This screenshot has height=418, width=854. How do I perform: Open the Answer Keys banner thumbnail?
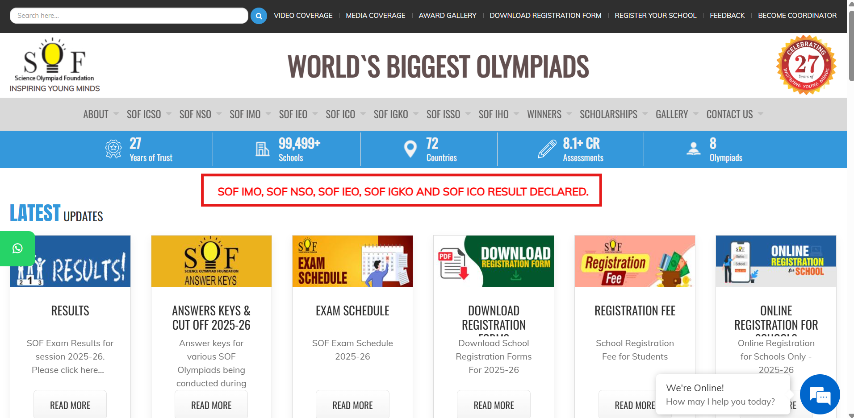click(x=211, y=261)
